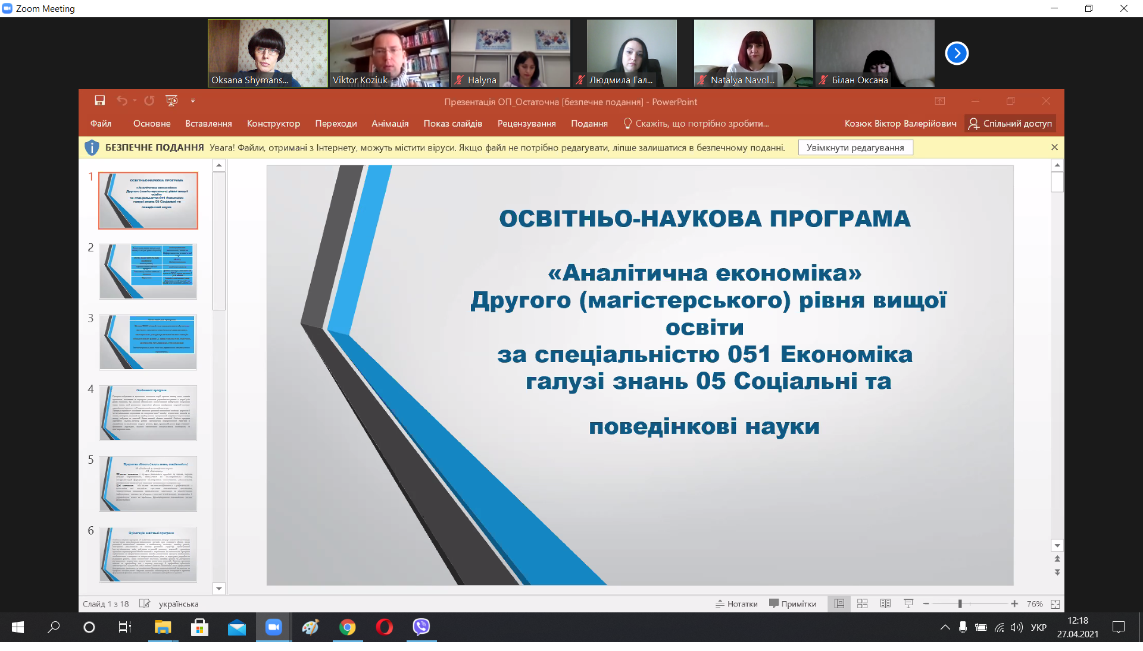Click the zoom slider handle
Viewport: 1143px width, 651px height.
coord(960,603)
